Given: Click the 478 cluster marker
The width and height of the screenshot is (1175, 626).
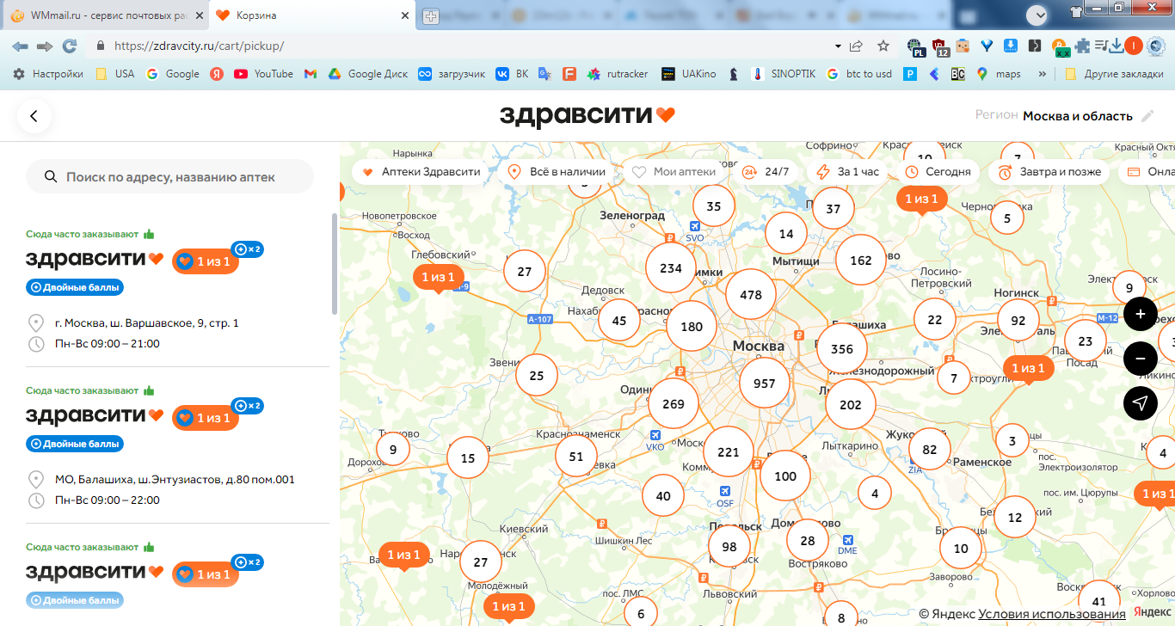Looking at the screenshot, I should pos(751,294).
